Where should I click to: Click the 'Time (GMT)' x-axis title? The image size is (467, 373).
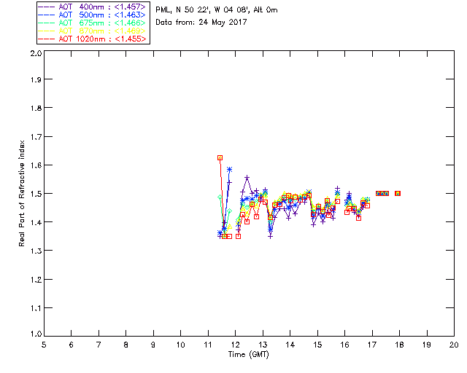[x=248, y=355]
